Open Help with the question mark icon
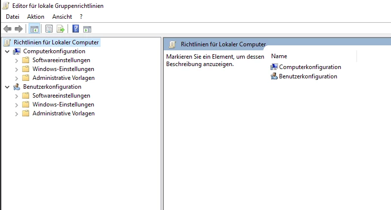The image size is (391, 210). 76,29
